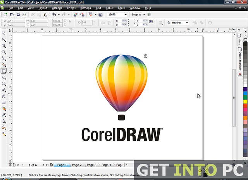Click the x position field 5.5
Screen dimensions: 248x180
16,21
